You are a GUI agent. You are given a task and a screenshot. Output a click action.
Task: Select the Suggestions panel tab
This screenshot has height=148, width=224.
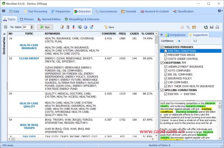click(x=199, y=35)
